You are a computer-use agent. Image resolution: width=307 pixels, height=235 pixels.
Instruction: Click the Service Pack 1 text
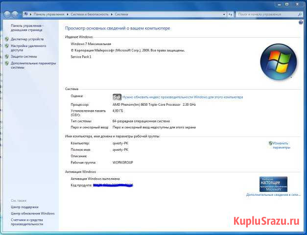[81, 57]
